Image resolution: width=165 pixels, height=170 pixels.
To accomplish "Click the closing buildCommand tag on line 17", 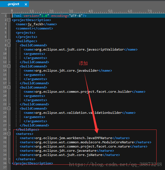I will coord(34,83).
